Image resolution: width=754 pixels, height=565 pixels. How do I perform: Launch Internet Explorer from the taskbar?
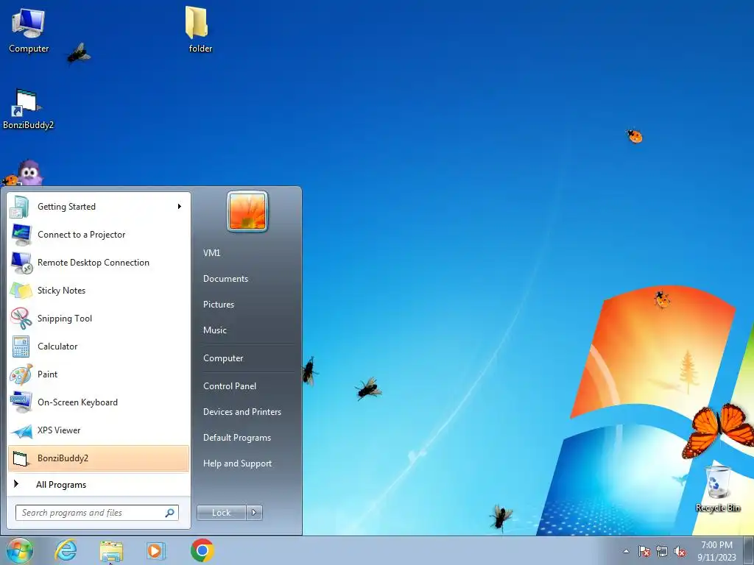[66, 550]
